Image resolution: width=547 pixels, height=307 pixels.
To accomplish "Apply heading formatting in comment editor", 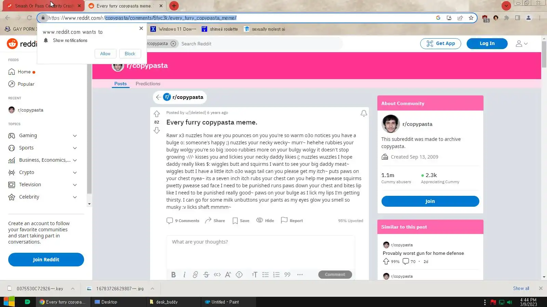I will click(x=254, y=275).
